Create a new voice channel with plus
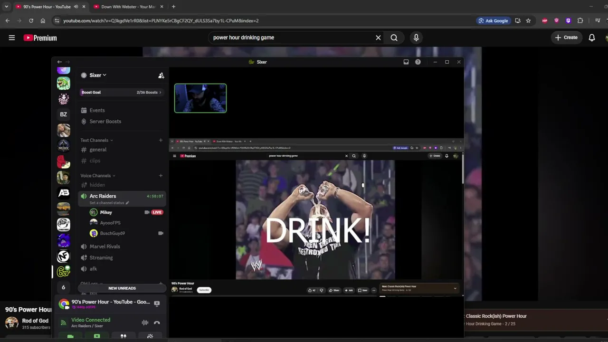 coord(161,176)
